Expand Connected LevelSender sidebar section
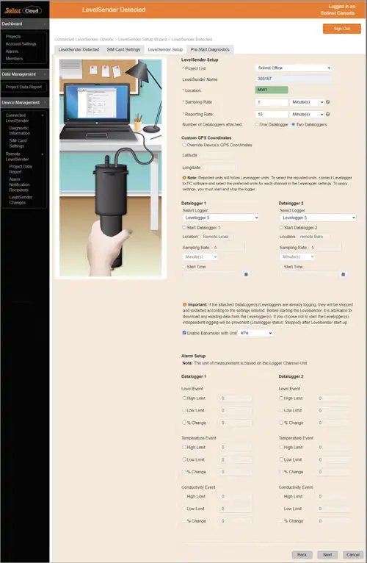Image resolution: width=367 pixels, height=563 pixels. pyautogui.click(x=43, y=115)
